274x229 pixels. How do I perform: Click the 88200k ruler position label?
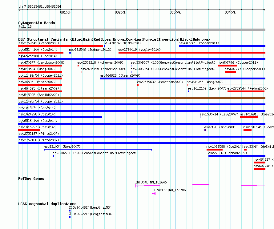[x=120, y=12]
